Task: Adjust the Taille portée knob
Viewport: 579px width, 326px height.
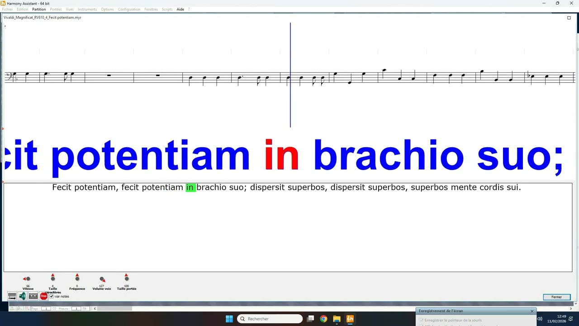Action: (x=127, y=278)
